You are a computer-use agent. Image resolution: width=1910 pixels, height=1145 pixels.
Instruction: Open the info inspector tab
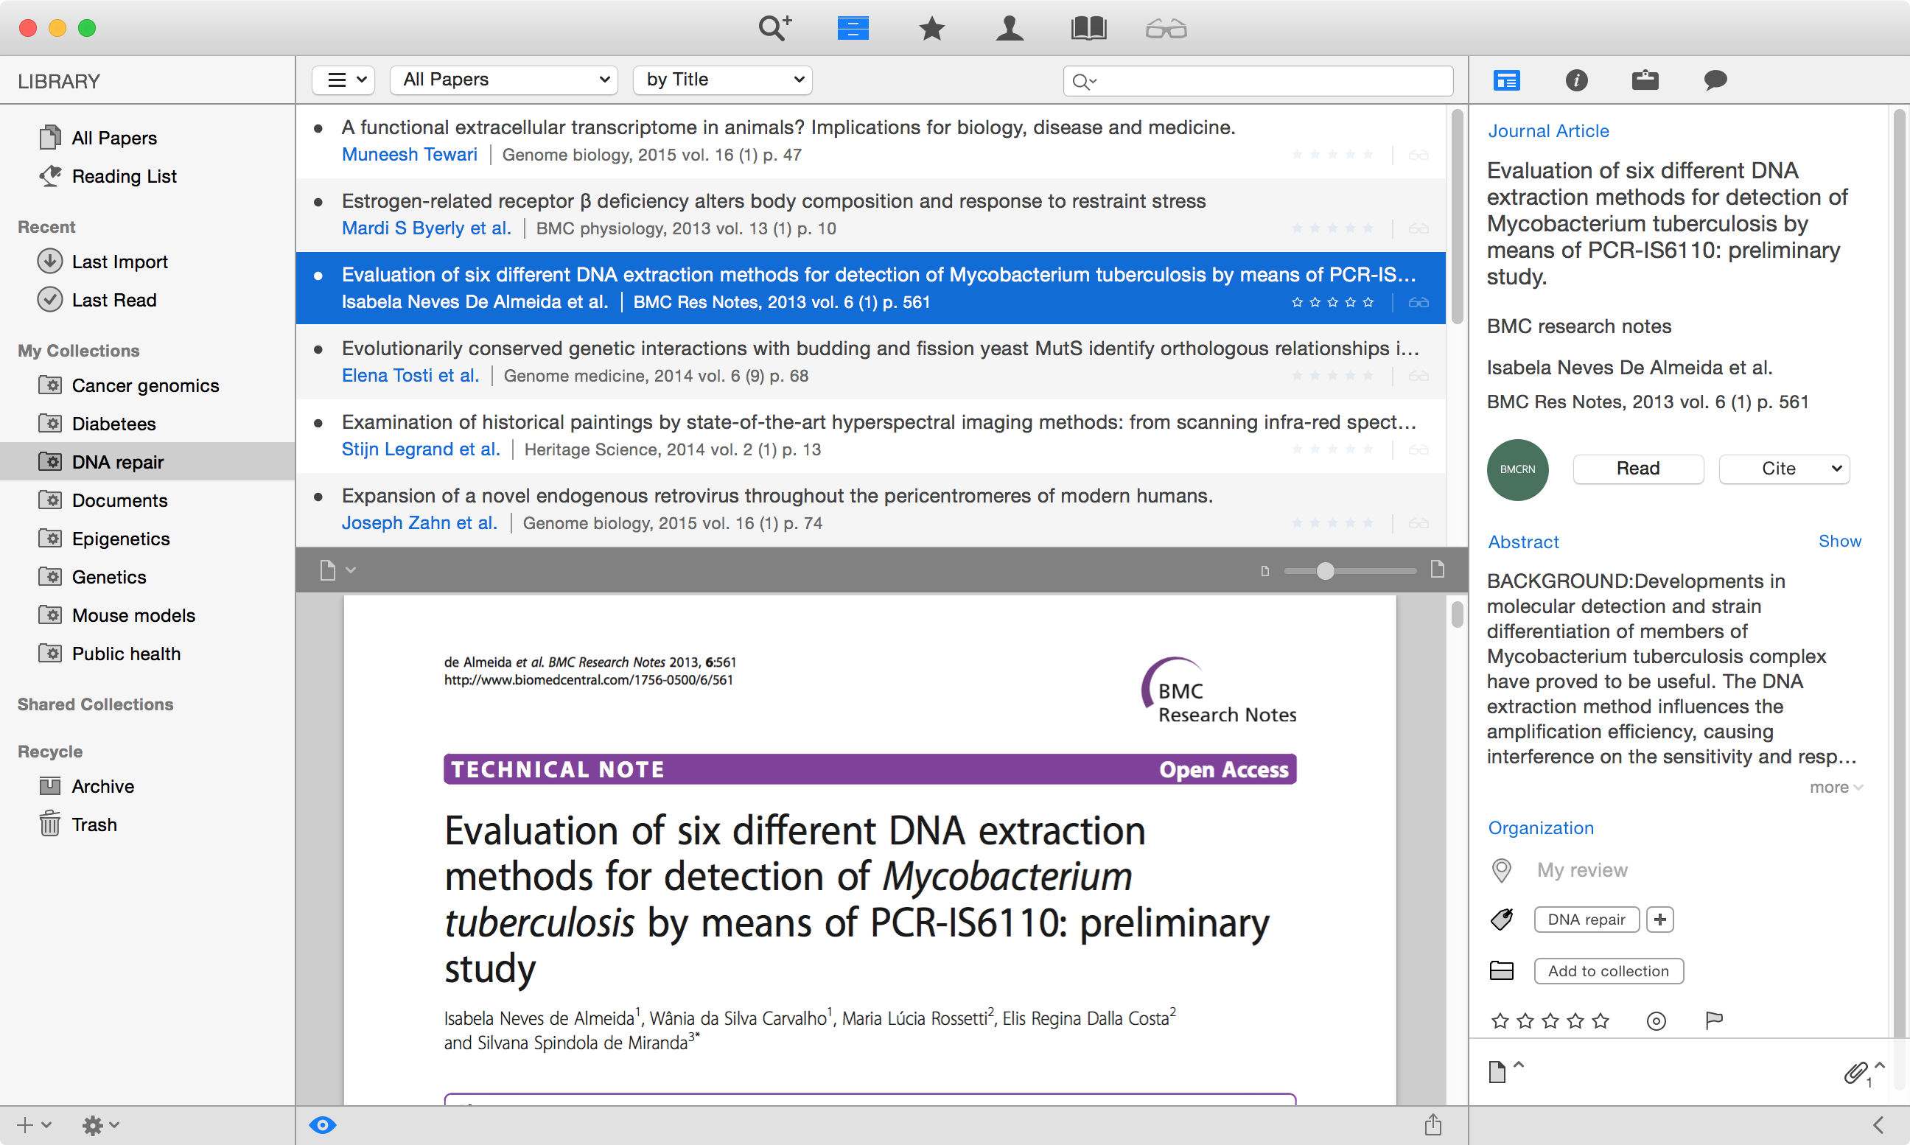(x=1576, y=80)
